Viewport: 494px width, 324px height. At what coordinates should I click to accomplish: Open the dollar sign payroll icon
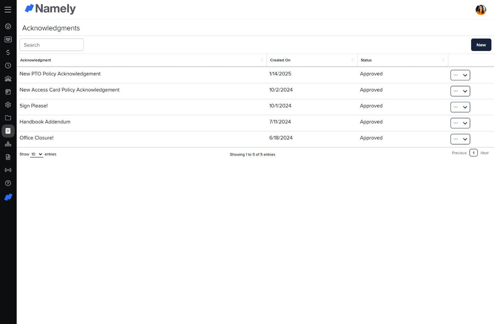click(8, 53)
